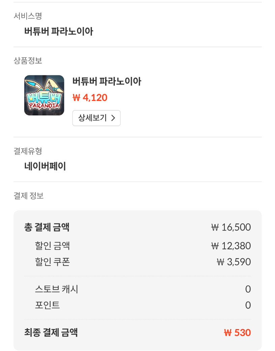Click the 스토브 캐시 row label
Screen dimensions: 275x351
[x=57, y=289]
